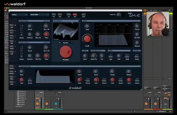Switch to the FilterEnv envelope tab

point(12,72)
